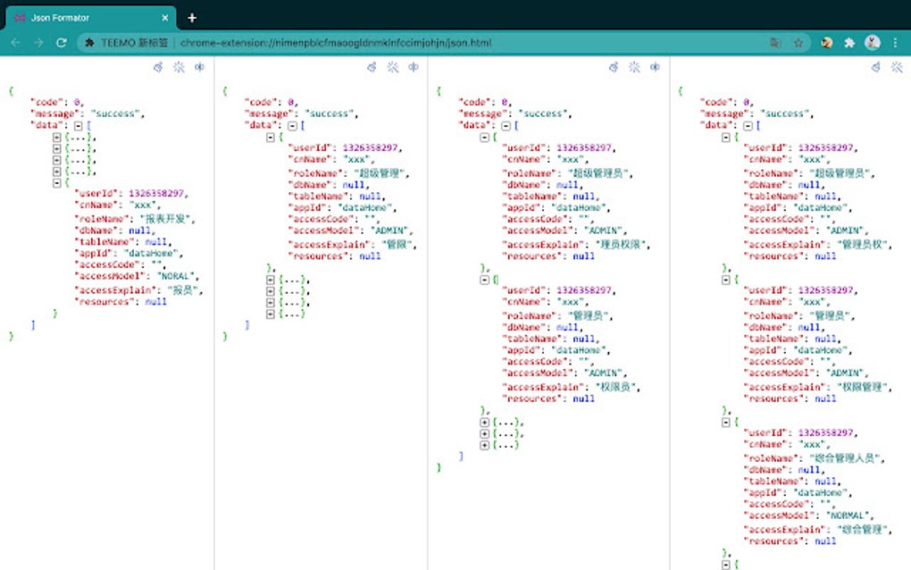The height and width of the screenshot is (570, 911).
Task: Reload the current page
Action: (x=62, y=42)
